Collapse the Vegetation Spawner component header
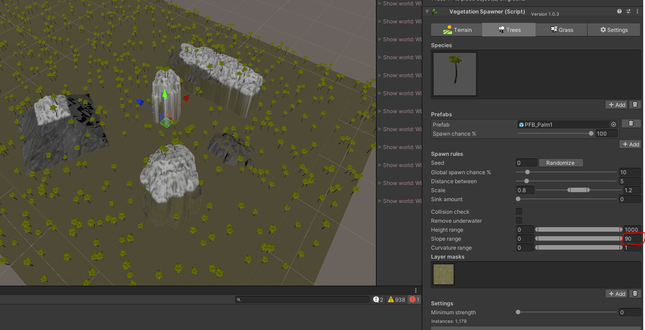The height and width of the screenshot is (330, 645). (426, 11)
